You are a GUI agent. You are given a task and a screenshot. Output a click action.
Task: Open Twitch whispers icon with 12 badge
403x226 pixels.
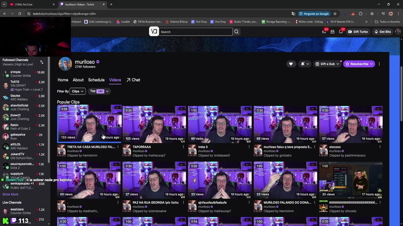341,31
